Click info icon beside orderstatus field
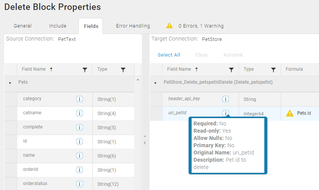Screen dimensions: 319x190 point(80,184)
